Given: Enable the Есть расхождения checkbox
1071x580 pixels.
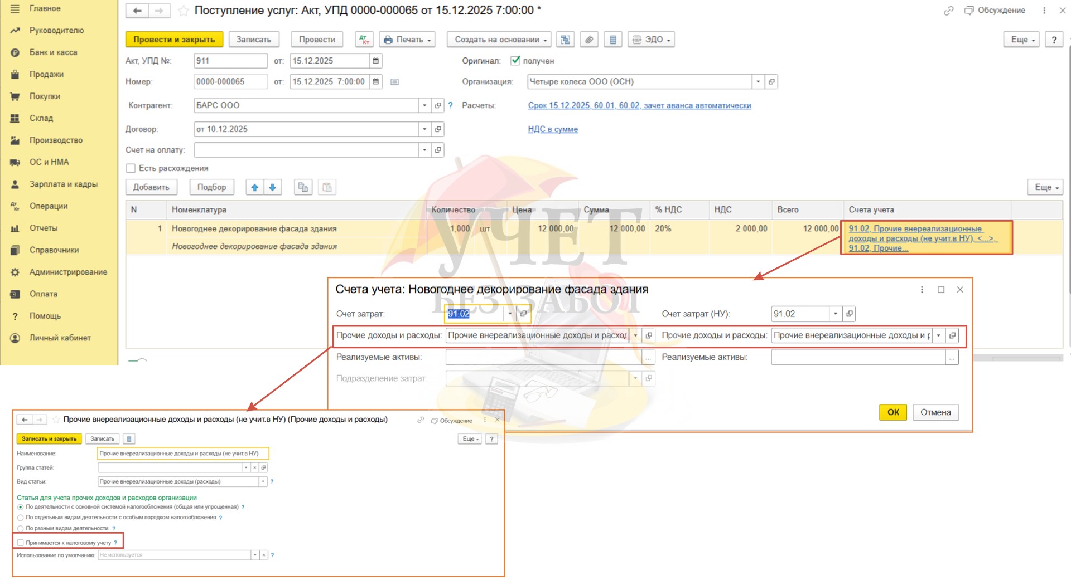Looking at the screenshot, I should [131, 168].
